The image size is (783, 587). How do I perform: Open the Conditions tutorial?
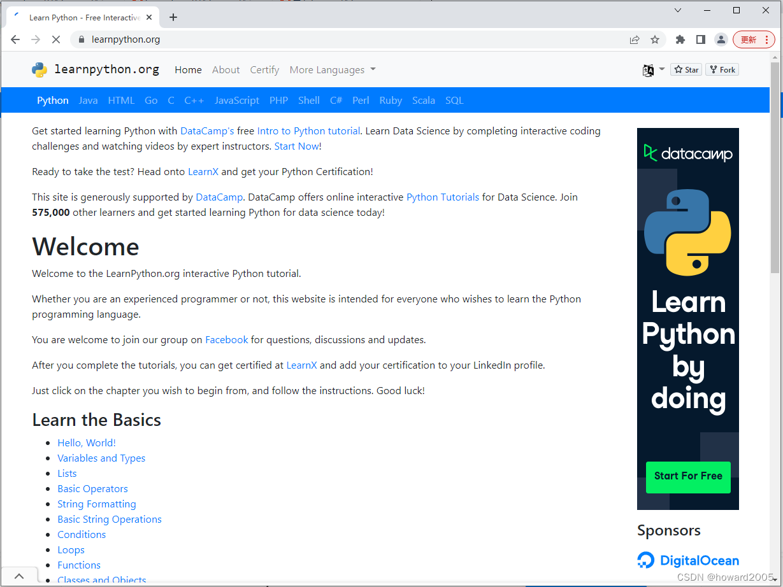pyautogui.click(x=82, y=535)
